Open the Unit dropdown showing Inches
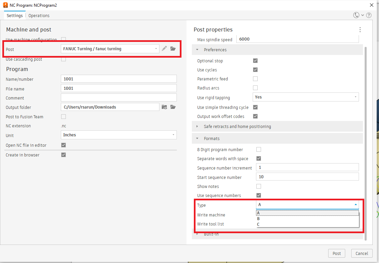Viewport: 379px width, 263px height. point(119,135)
